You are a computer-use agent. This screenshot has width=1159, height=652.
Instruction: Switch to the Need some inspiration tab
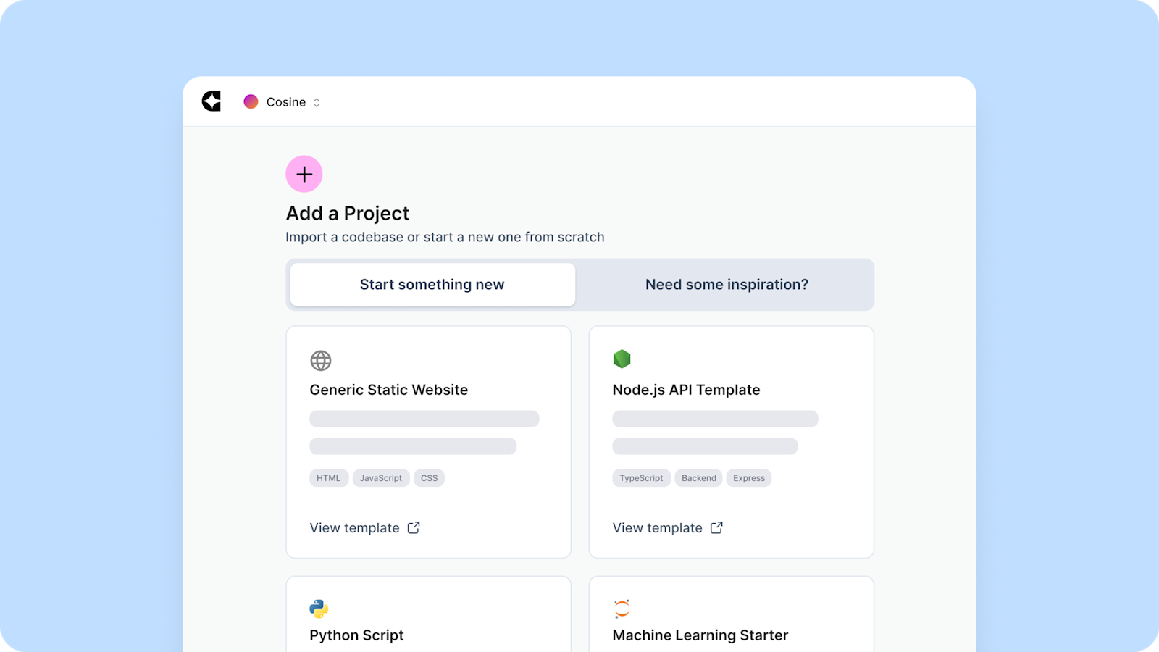pyautogui.click(x=727, y=284)
